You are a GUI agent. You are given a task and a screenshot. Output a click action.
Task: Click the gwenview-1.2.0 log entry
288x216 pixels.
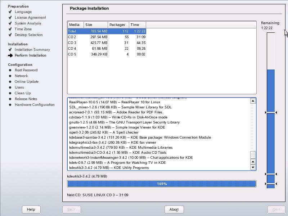point(117,127)
